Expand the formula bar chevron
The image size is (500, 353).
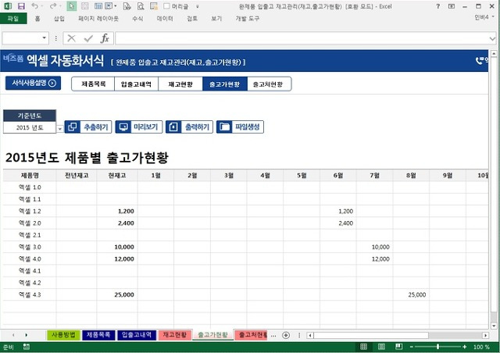[492, 38]
